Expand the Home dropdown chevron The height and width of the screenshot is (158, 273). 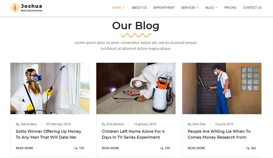124,8
